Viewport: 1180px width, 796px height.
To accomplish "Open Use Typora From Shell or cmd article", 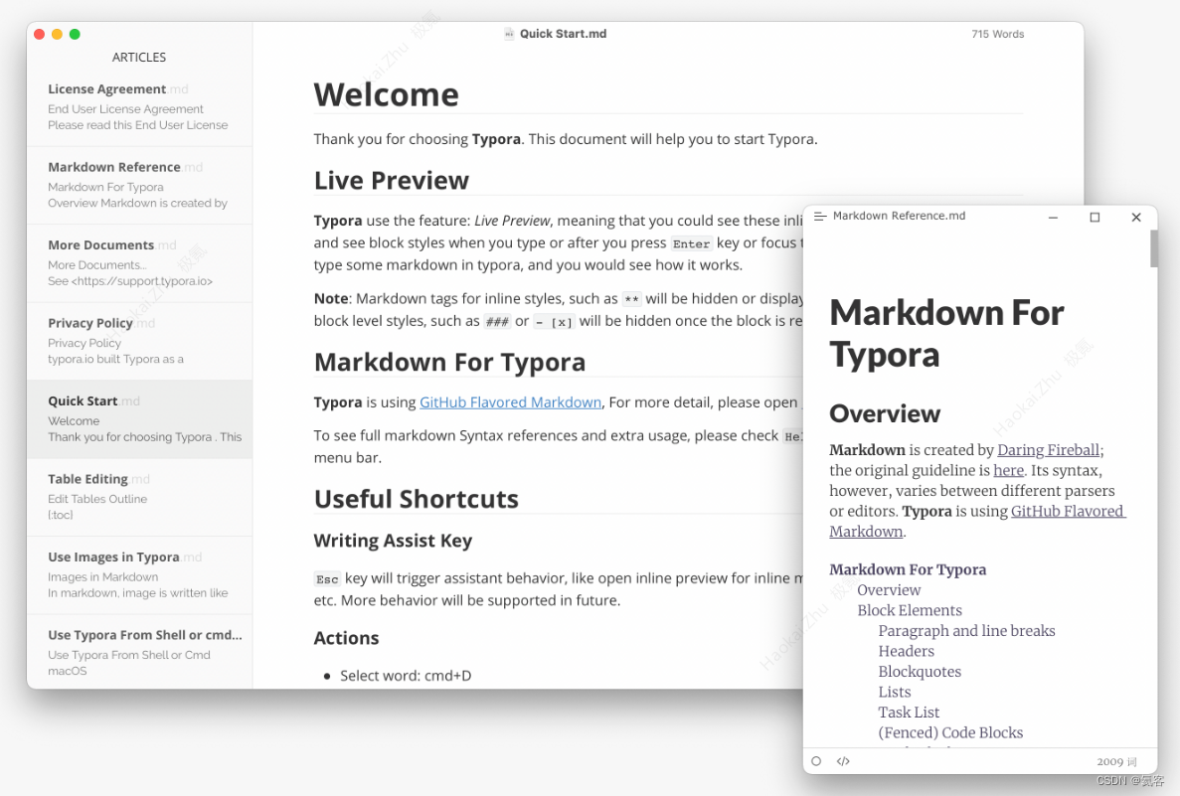I will pyautogui.click(x=139, y=652).
